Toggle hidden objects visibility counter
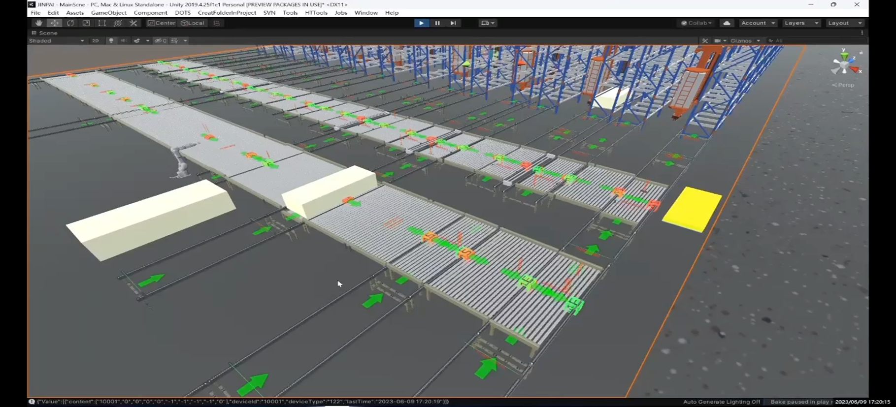 click(x=161, y=41)
